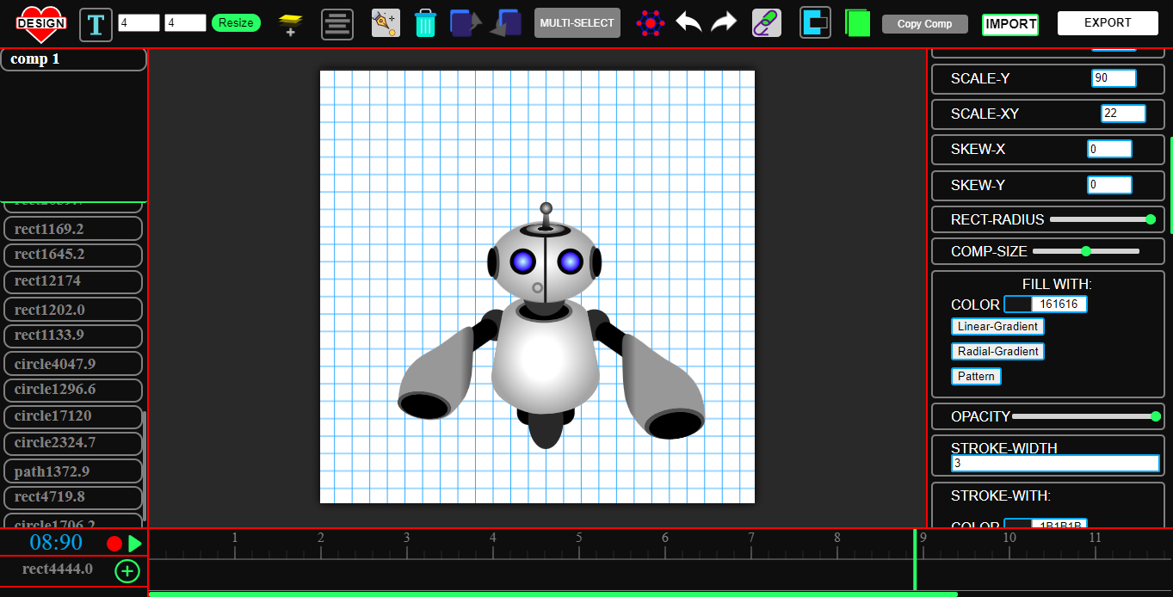Click the timeline ruler at mark 11
Image resolution: width=1173 pixels, height=597 pixels.
pyautogui.click(x=1095, y=539)
